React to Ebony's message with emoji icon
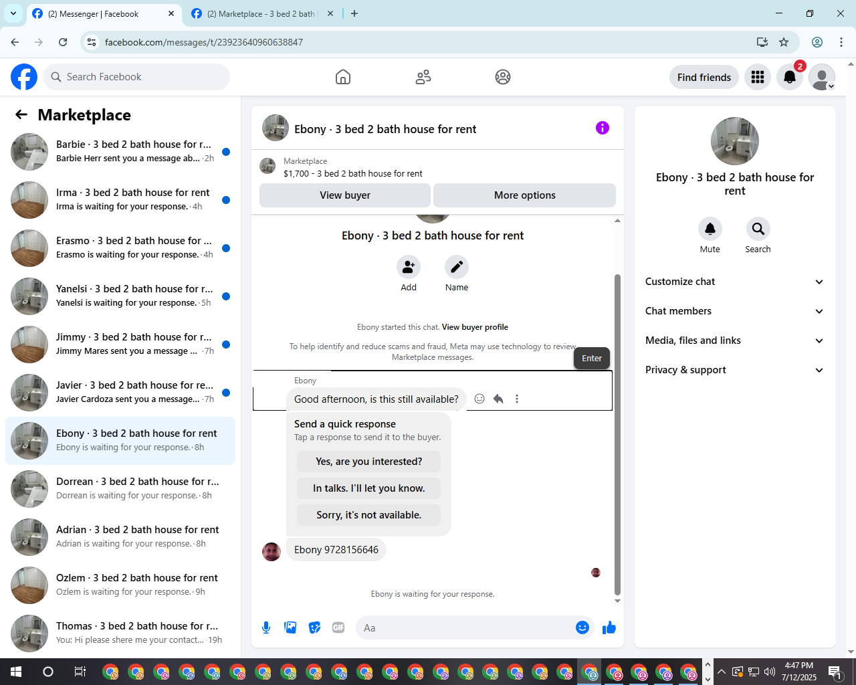Viewport: 856px width, 685px height. [x=479, y=399]
